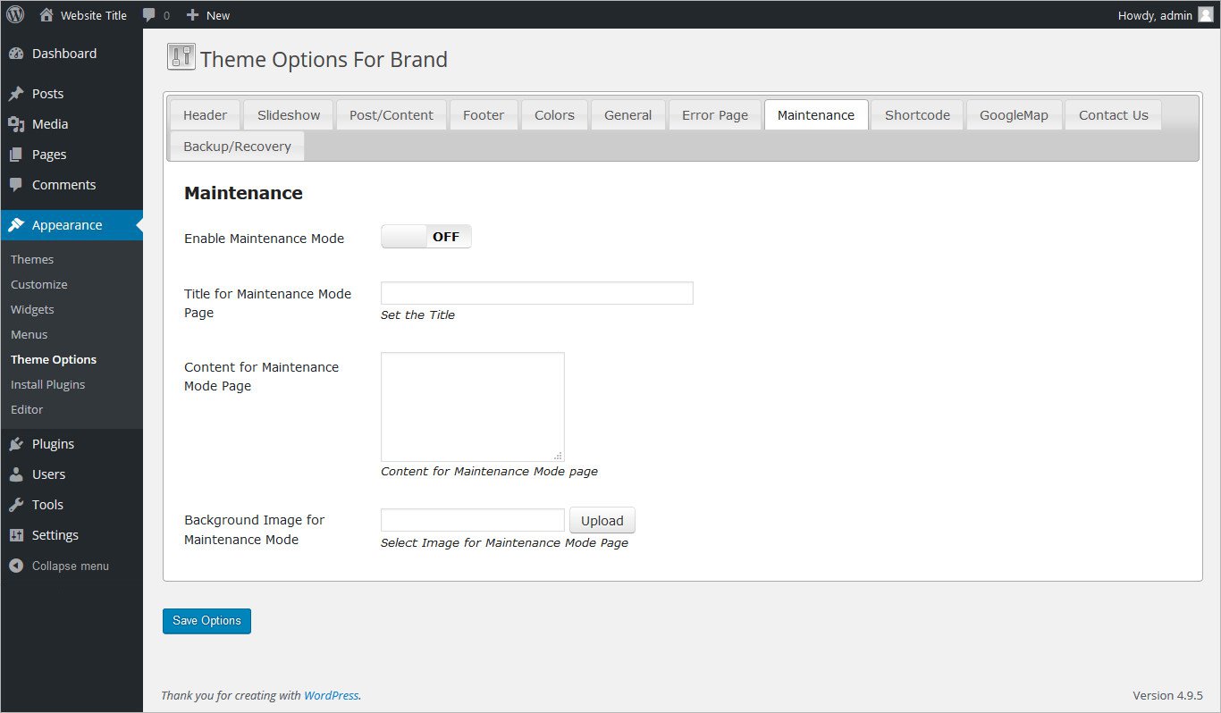Switch to the Backup/Recovery tab
This screenshot has height=713, width=1221.
pyautogui.click(x=237, y=146)
